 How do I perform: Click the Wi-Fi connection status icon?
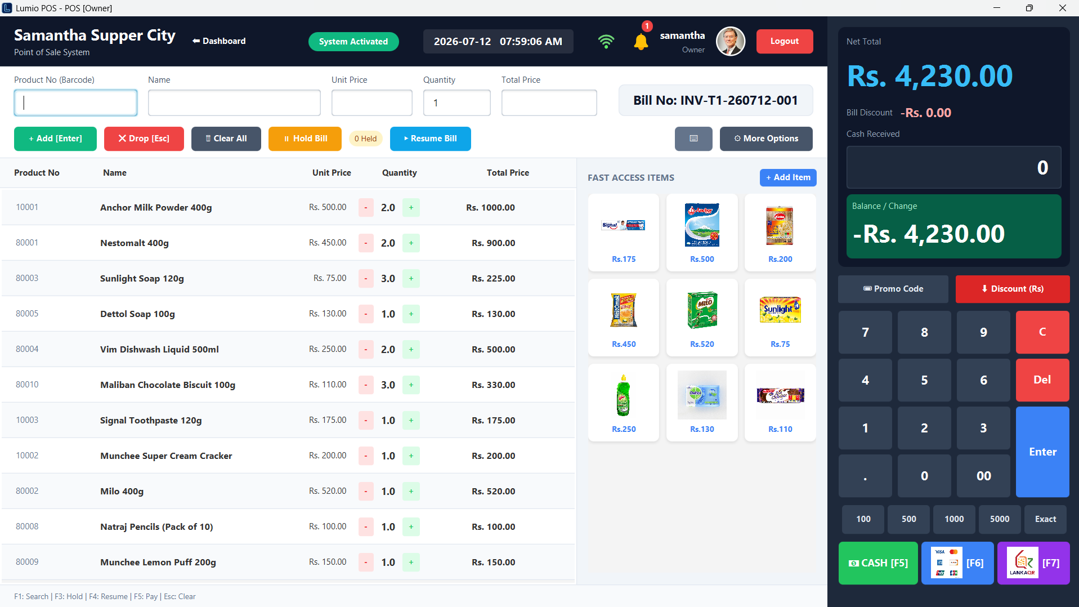[x=606, y=41]
